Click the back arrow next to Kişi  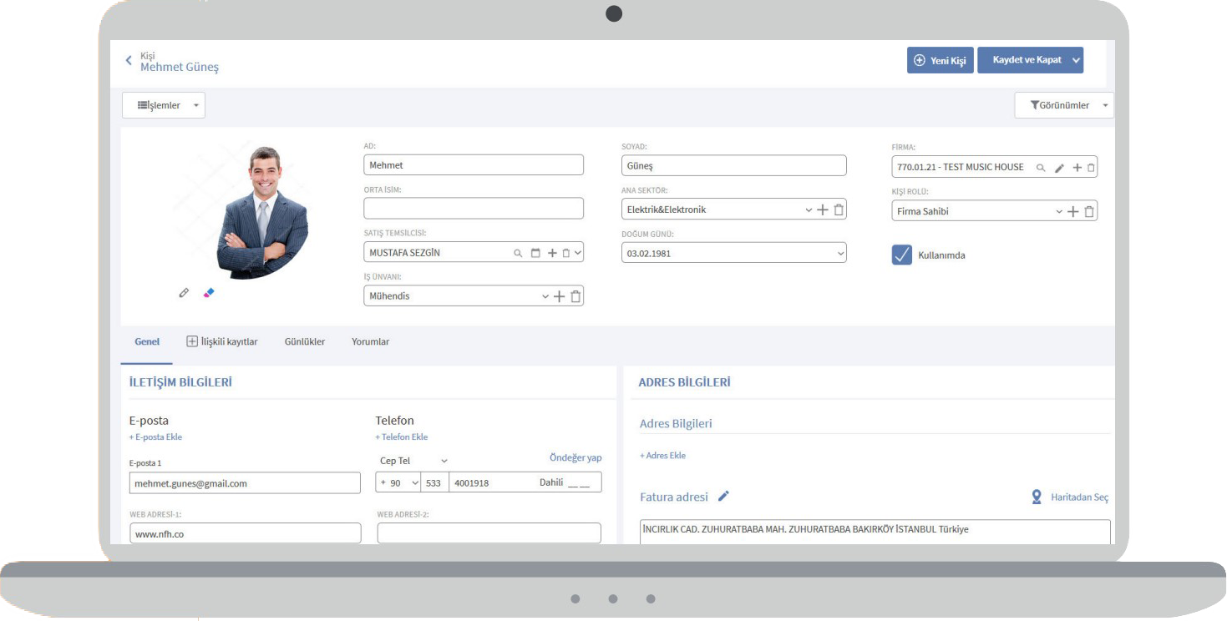(x=129, y=61)
